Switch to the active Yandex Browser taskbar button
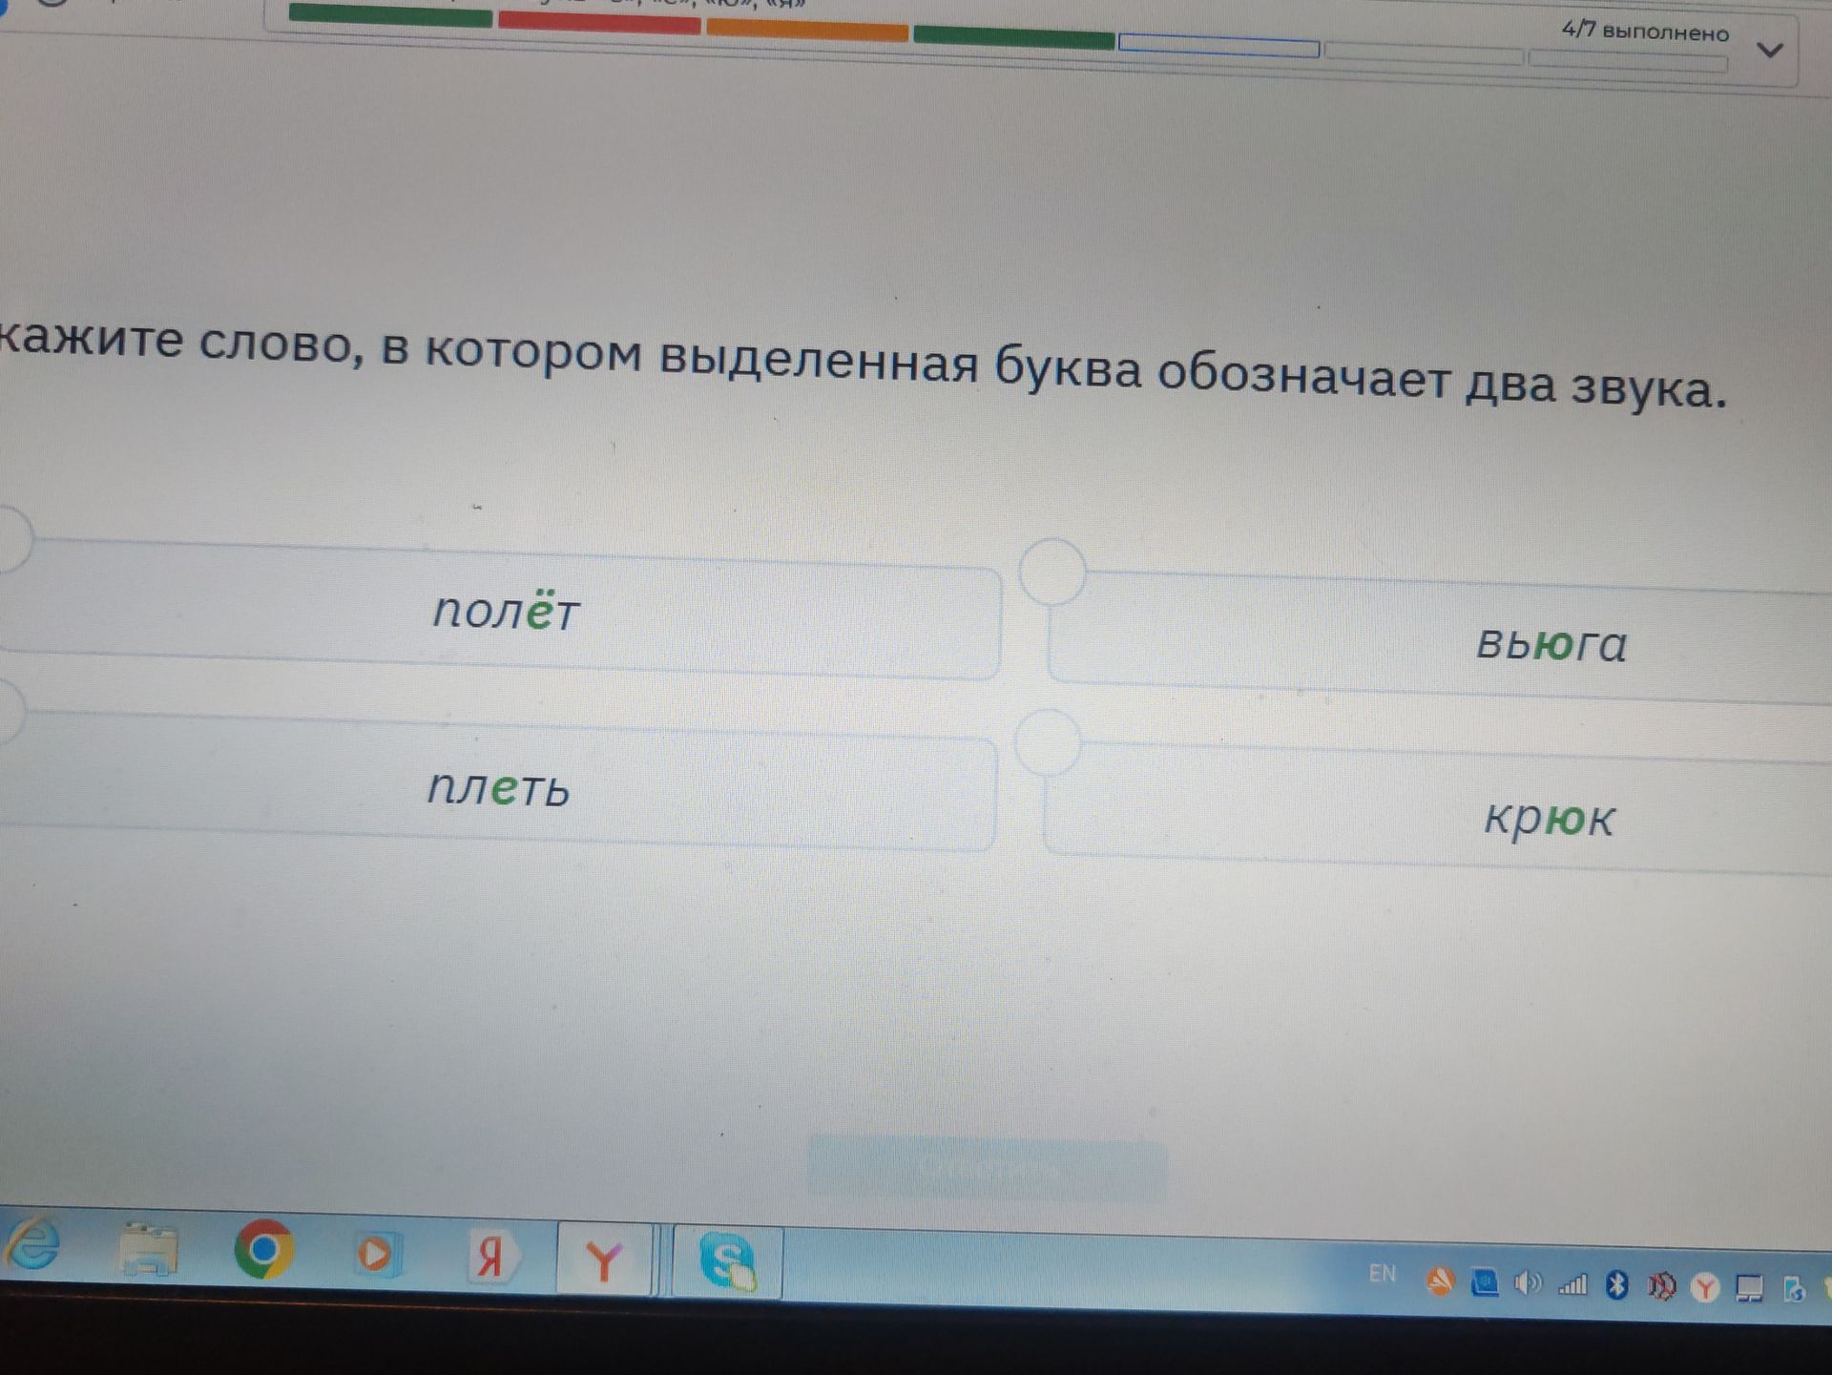The width and height of the screenshot is (1832, 1375). click(x=604, y=1260)
